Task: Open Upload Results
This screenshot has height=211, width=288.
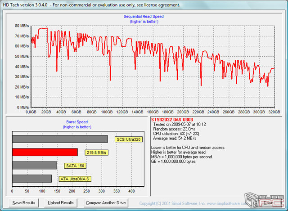Action: click(61, 203)
